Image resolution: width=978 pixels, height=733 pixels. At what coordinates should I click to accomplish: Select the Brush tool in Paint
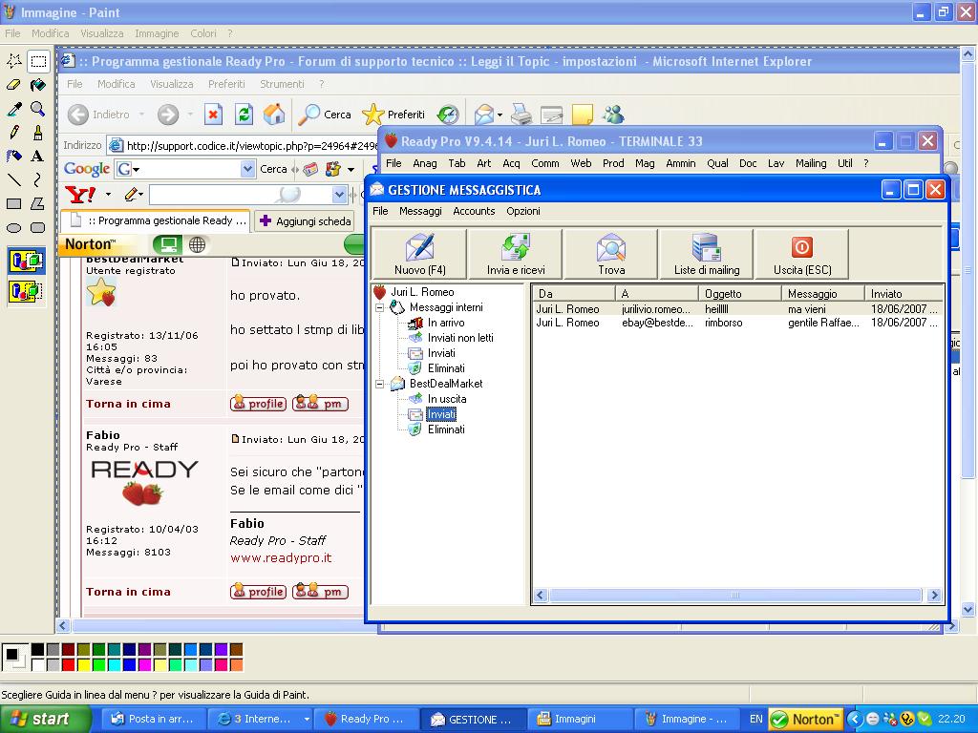point(38,132)
